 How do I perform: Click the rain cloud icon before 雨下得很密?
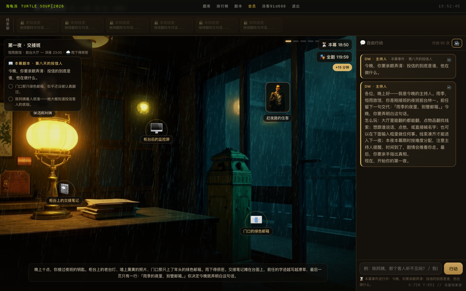click(x=68, y=52)
